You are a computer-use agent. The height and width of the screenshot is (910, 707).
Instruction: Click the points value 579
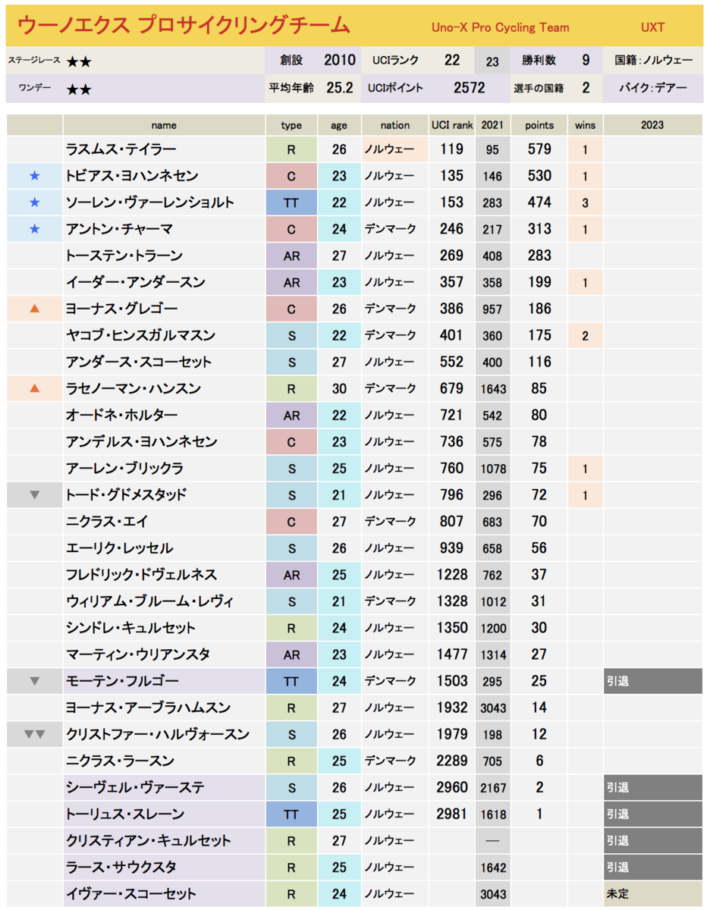(539, 149)
